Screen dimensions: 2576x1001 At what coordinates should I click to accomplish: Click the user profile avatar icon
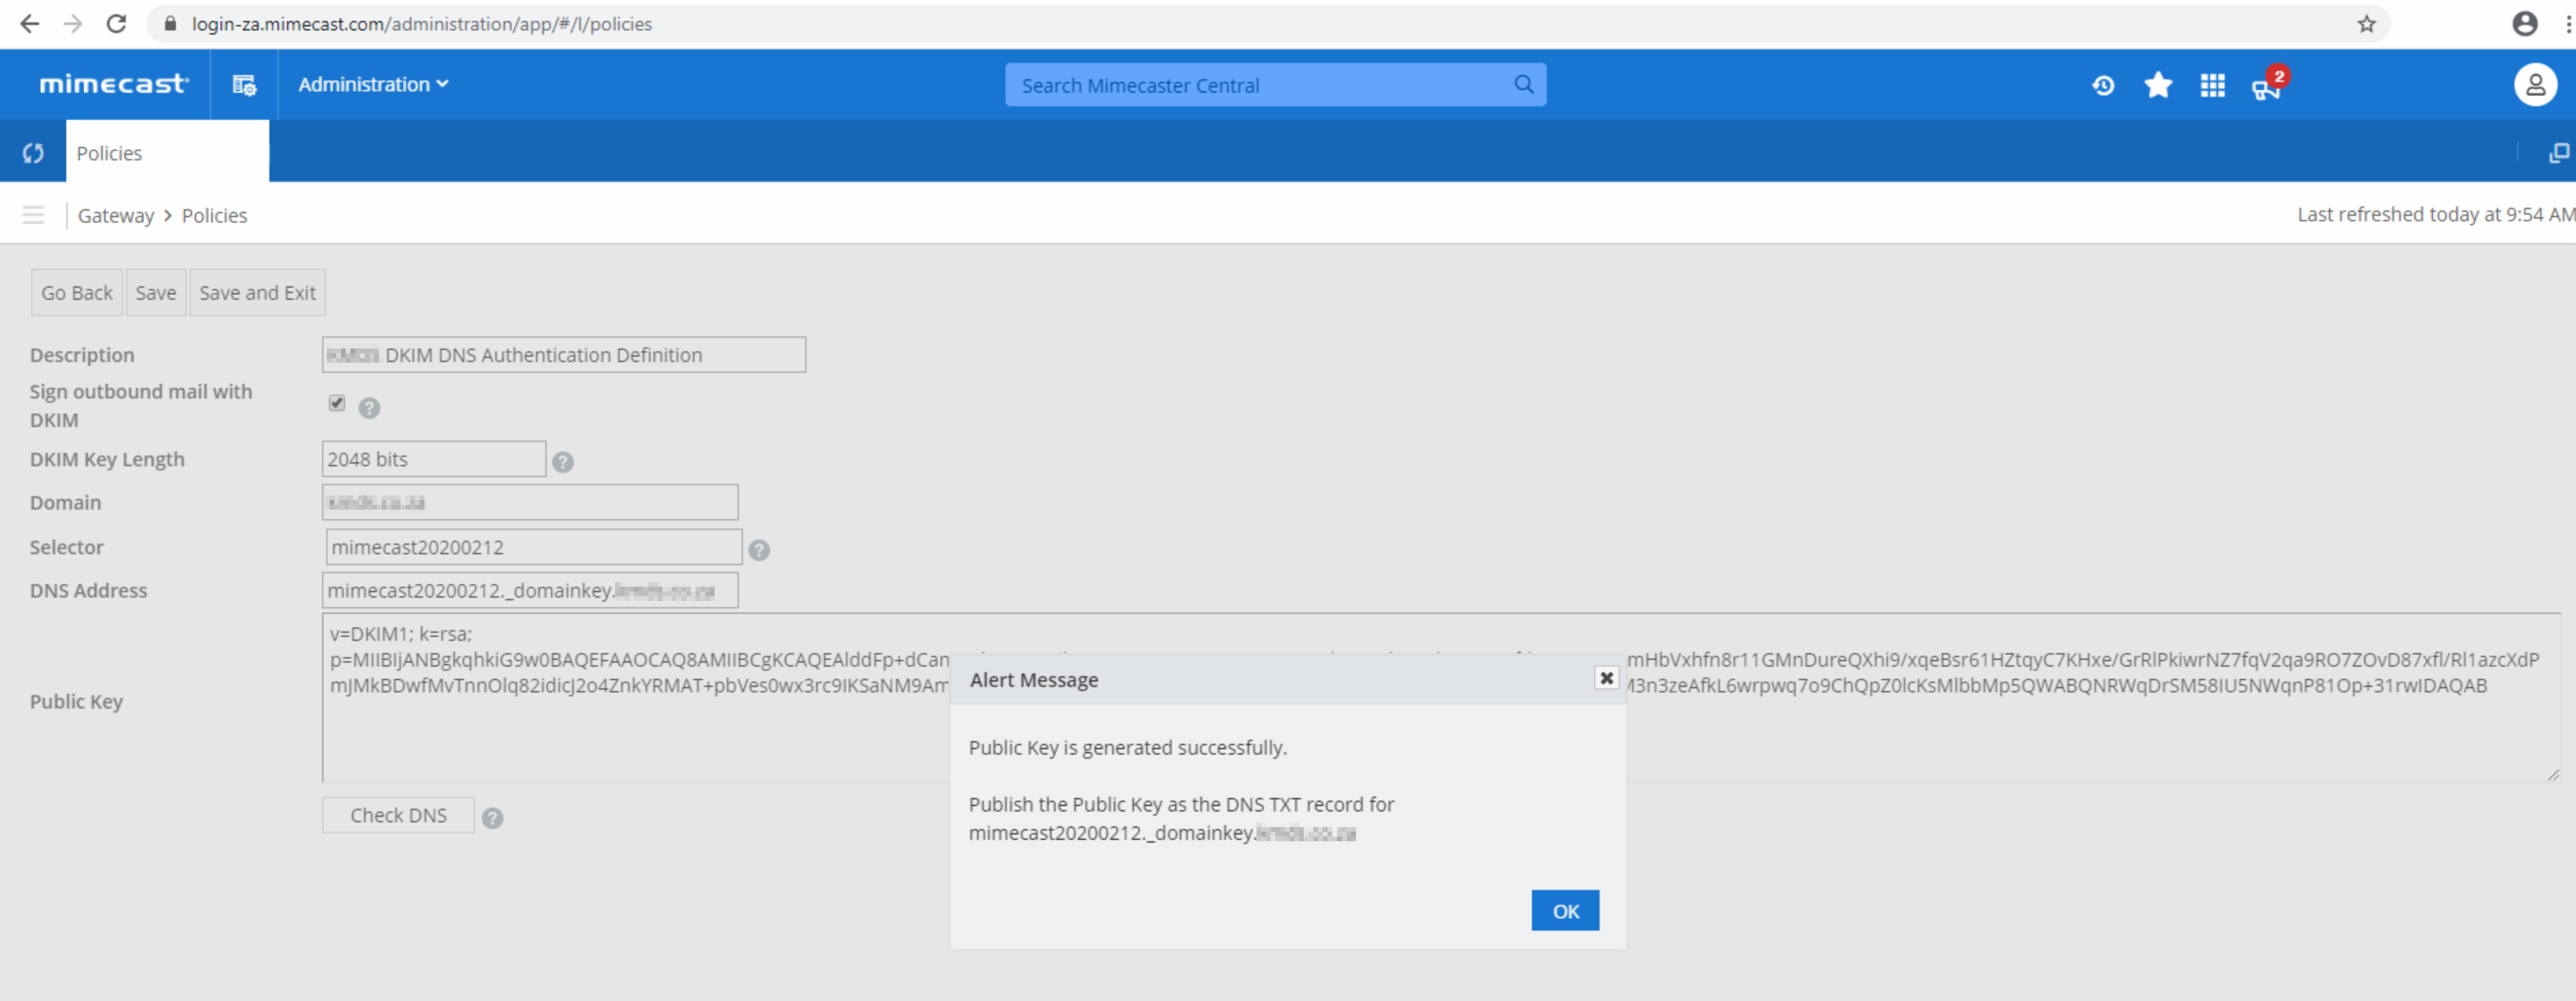(2535, 86)
